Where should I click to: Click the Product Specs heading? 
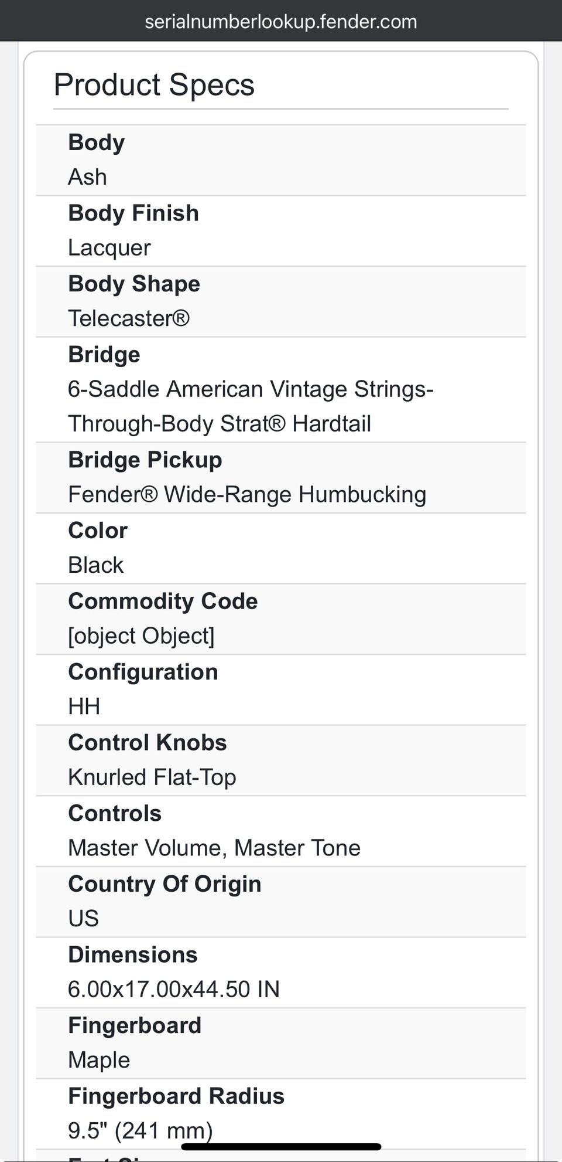[154, 84]
